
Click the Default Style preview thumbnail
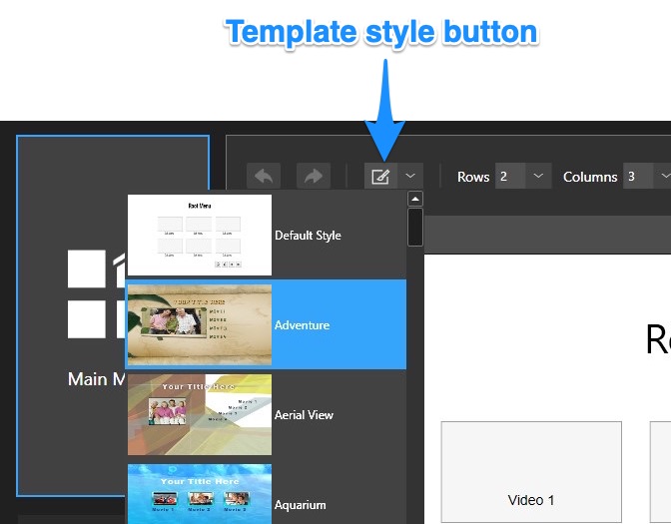(x=200, y=235)
